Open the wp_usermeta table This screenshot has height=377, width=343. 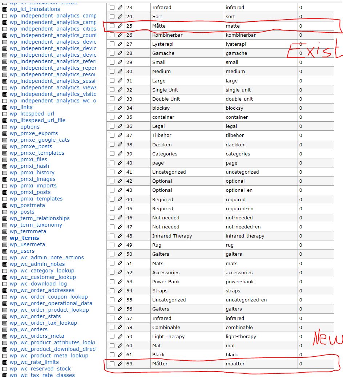point(27,244)
